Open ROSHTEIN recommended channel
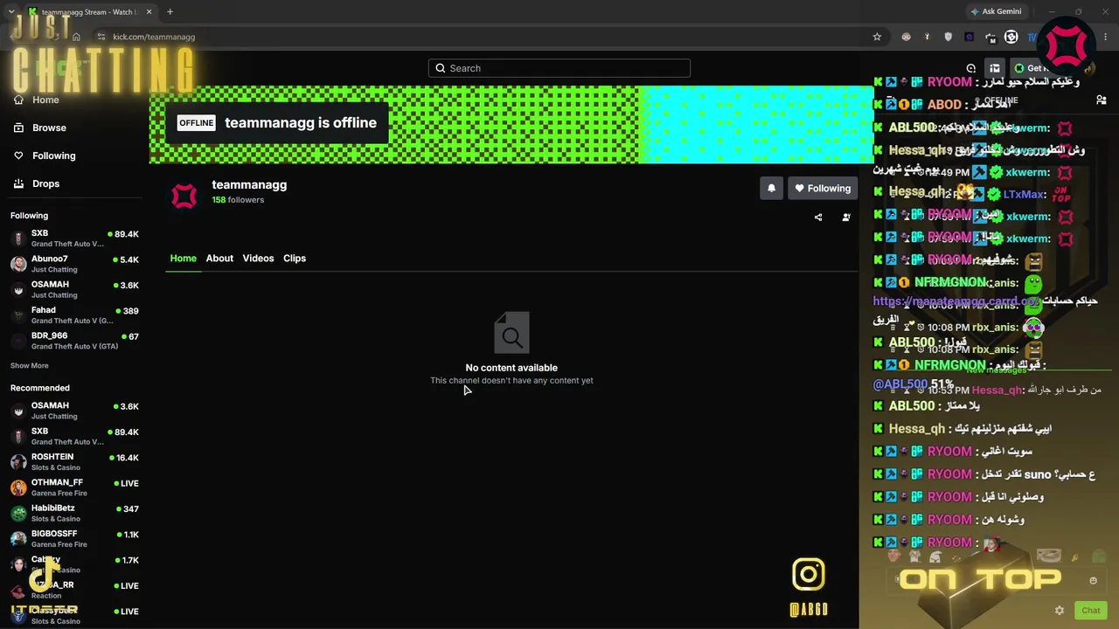The width and height of the screenshot is (1119, 629). [x=74, y=461]
